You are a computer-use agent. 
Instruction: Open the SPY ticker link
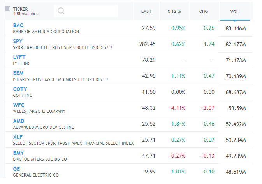(18, 41)
